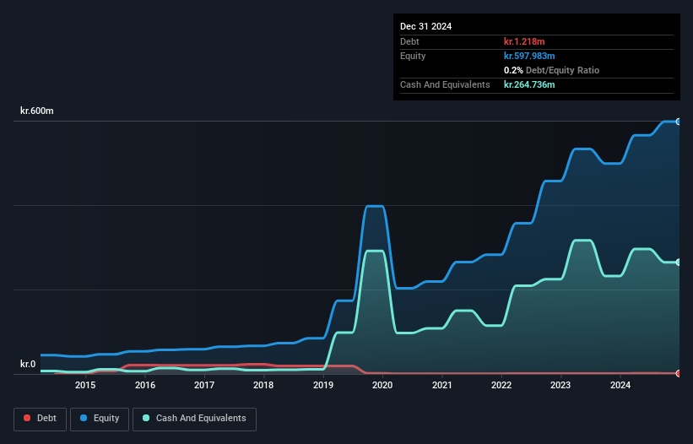
Task: Click the Debt value kr.1.218m in tooltip
Action: [526, 41]
